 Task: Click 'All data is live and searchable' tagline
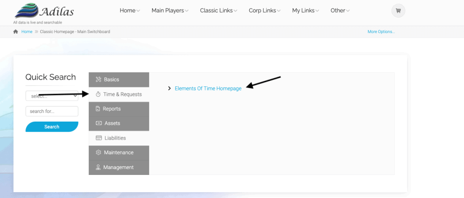coord(38,23)
